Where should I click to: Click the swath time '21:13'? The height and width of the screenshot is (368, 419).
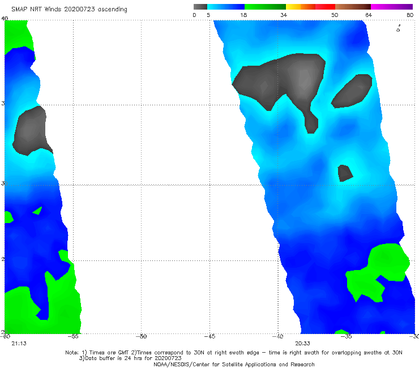[19, 344]
